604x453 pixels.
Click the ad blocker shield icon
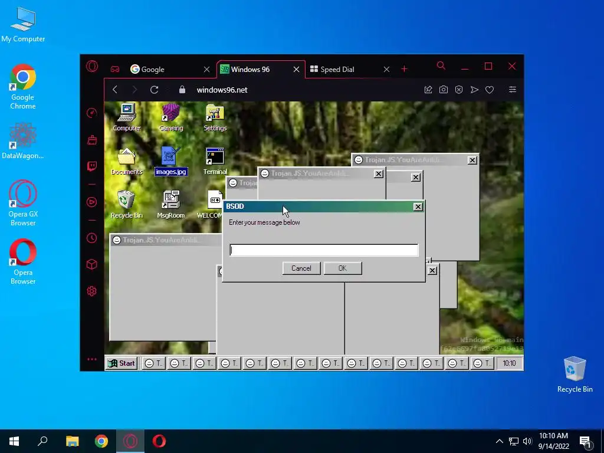click(x=459, y=90)
